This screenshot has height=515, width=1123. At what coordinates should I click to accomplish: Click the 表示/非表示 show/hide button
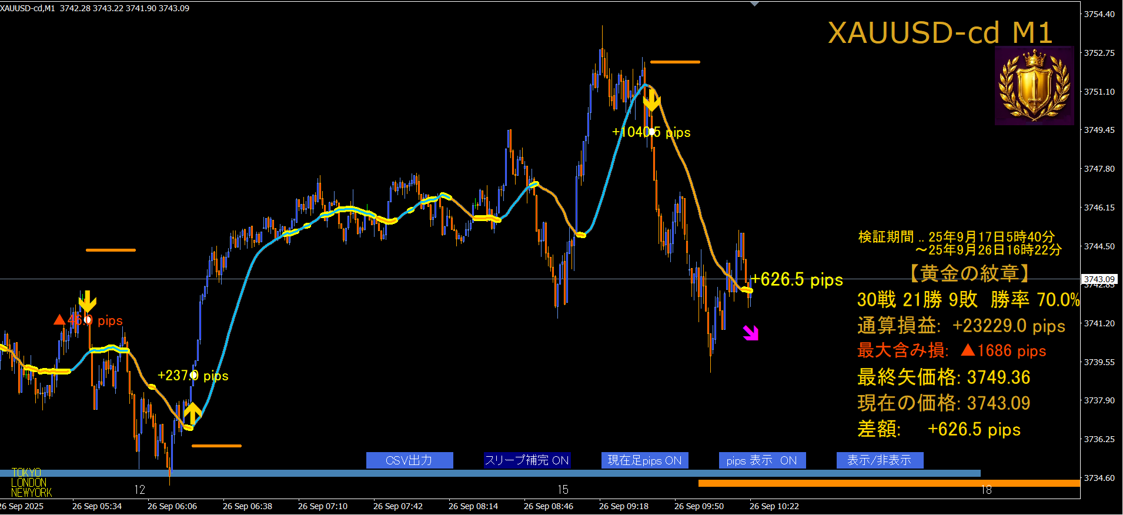tap(880, 460)
